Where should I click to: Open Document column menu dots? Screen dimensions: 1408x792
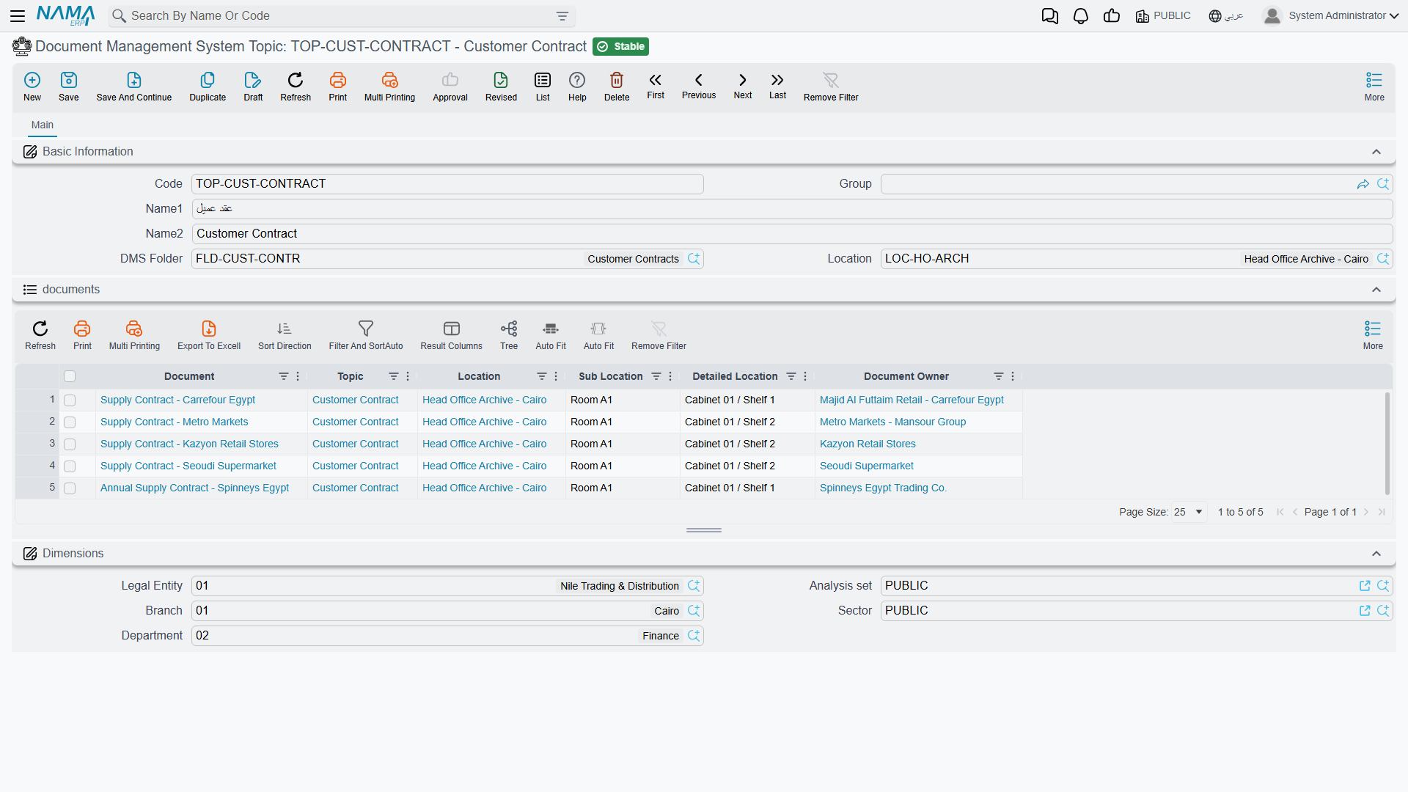tap(298, 376)
